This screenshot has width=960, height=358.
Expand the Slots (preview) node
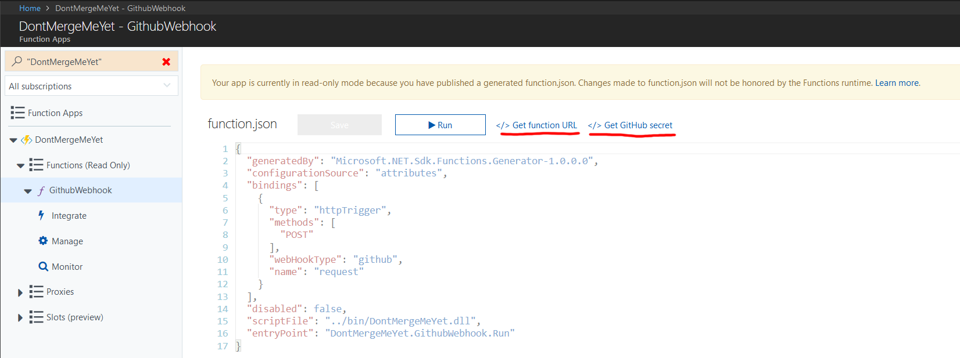pyautogui.click(x=20, y=317)
